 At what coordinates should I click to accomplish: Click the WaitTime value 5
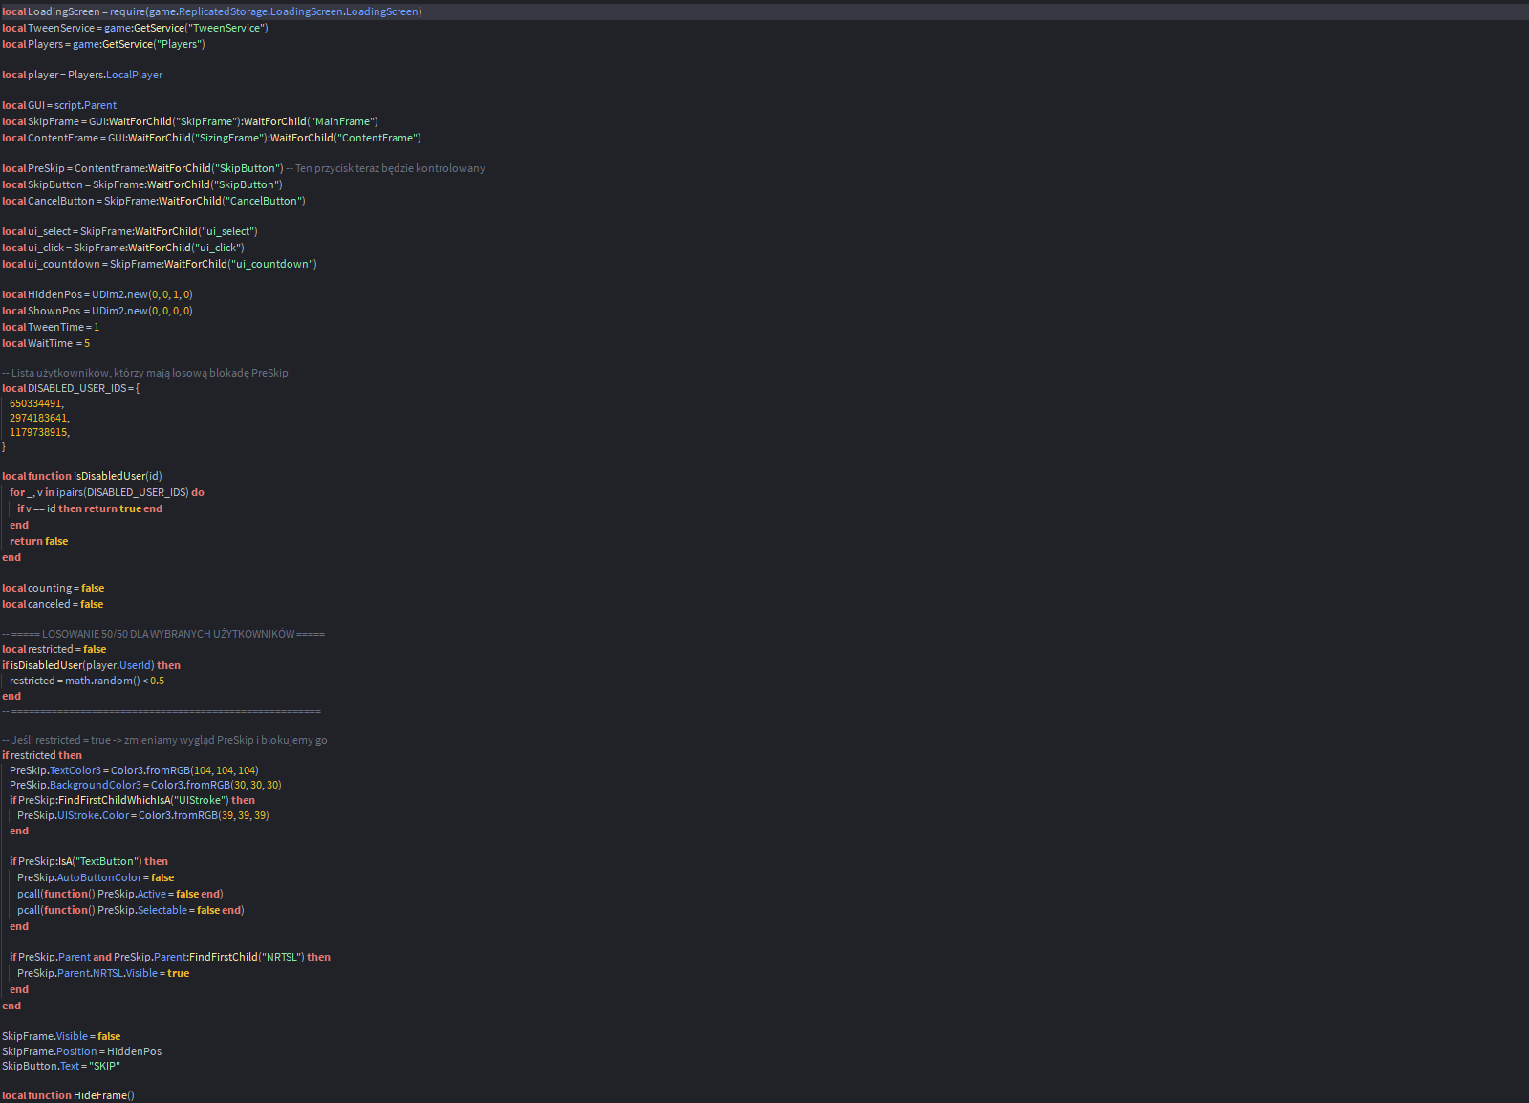(x=87, y=343)
